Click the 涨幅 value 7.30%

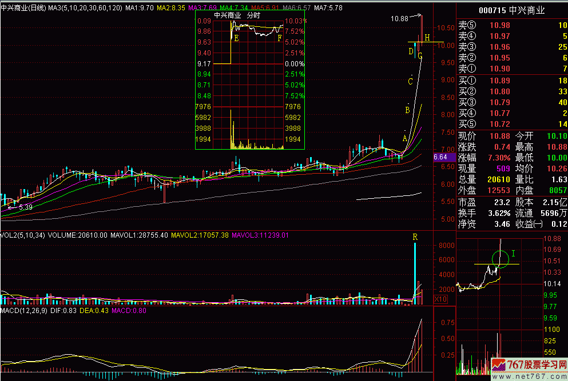pyautogui.click(x=499, y=158)
